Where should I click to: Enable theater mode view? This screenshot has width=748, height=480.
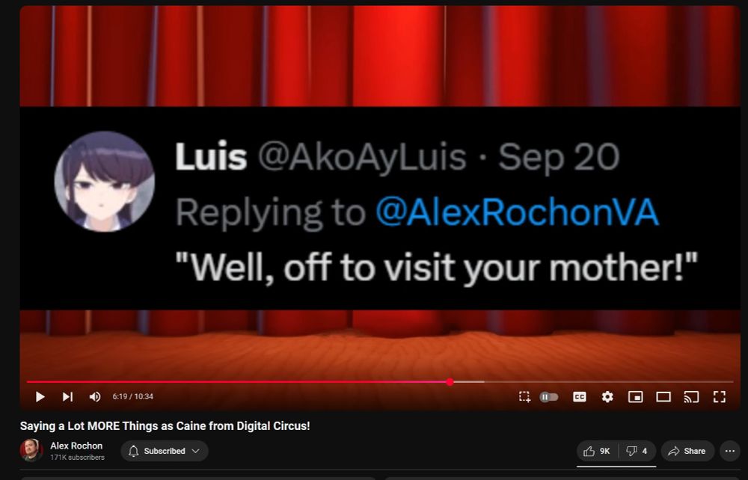click(x=663, y=396)
